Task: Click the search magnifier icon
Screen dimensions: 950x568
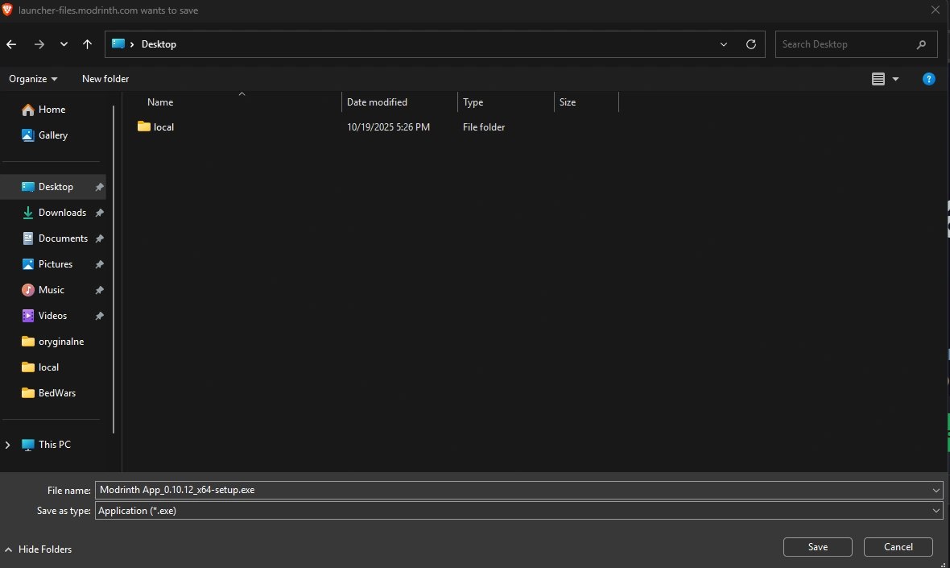Action: coord(922,44)
